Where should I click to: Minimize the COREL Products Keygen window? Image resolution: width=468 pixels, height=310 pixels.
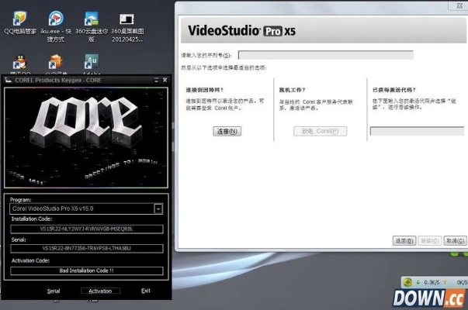coord(156,80)
